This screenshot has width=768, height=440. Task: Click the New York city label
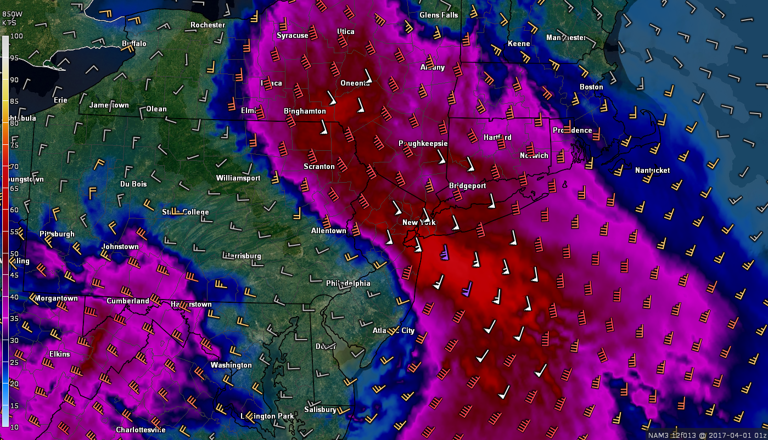point(419,222)
